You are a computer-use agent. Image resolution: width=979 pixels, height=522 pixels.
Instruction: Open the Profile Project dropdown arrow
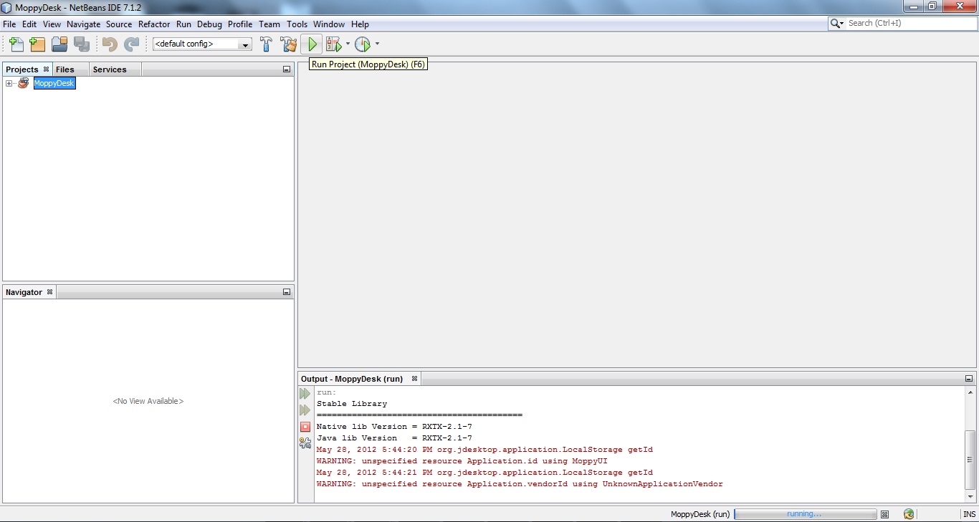(x=377, y=44)
